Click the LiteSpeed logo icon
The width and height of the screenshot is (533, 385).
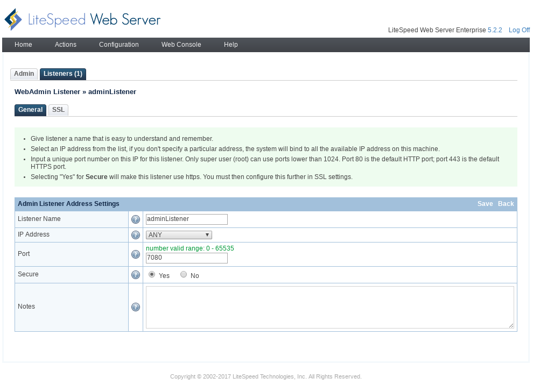coord(13,19)
